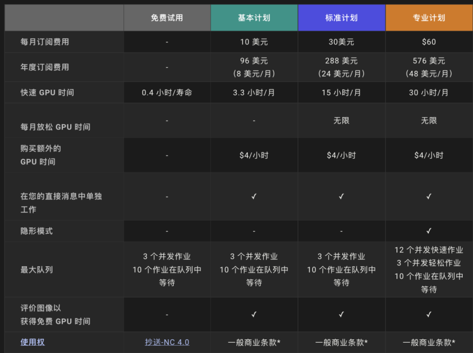
Task: Click the 576 美元 annual price cell
Action: (429, 67)
